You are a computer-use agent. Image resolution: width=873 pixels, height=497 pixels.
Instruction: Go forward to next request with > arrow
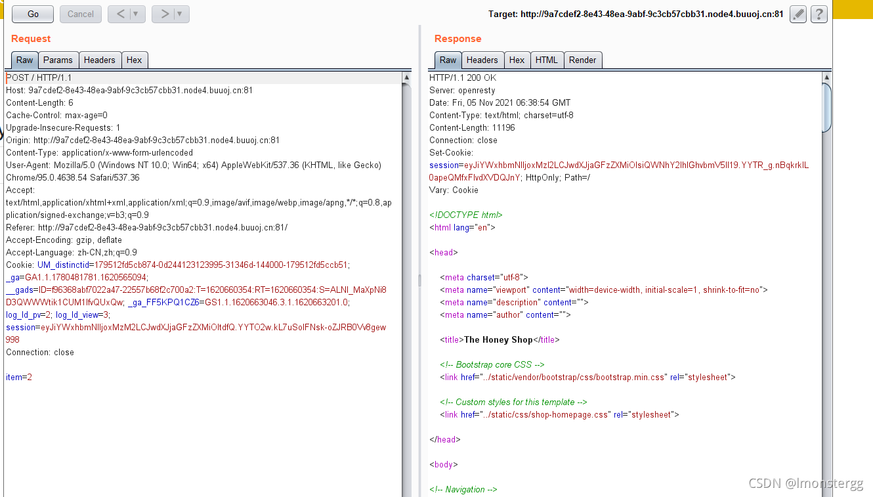tap(165, 14)
